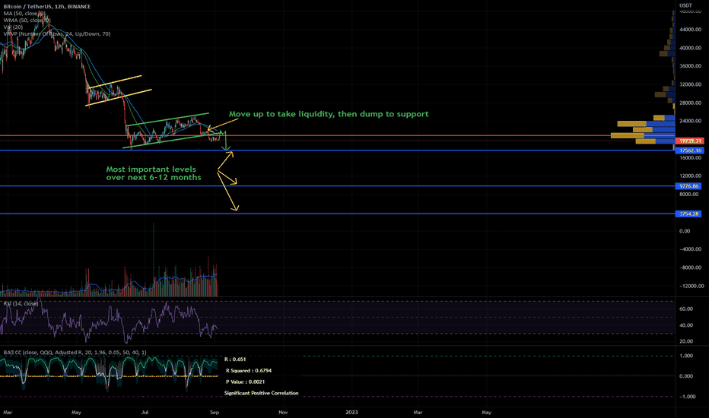The height and width of the screenshot is (418, 709).
Task: Click the 28000.00 price axis label
Action: click(690, 103)
